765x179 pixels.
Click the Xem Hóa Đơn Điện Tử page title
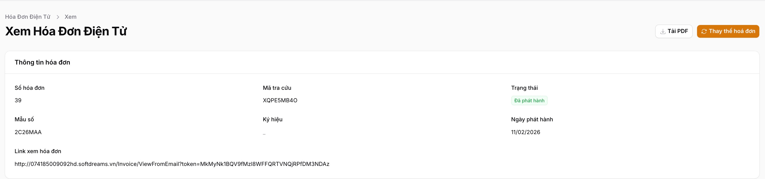(x=66, y=31)
